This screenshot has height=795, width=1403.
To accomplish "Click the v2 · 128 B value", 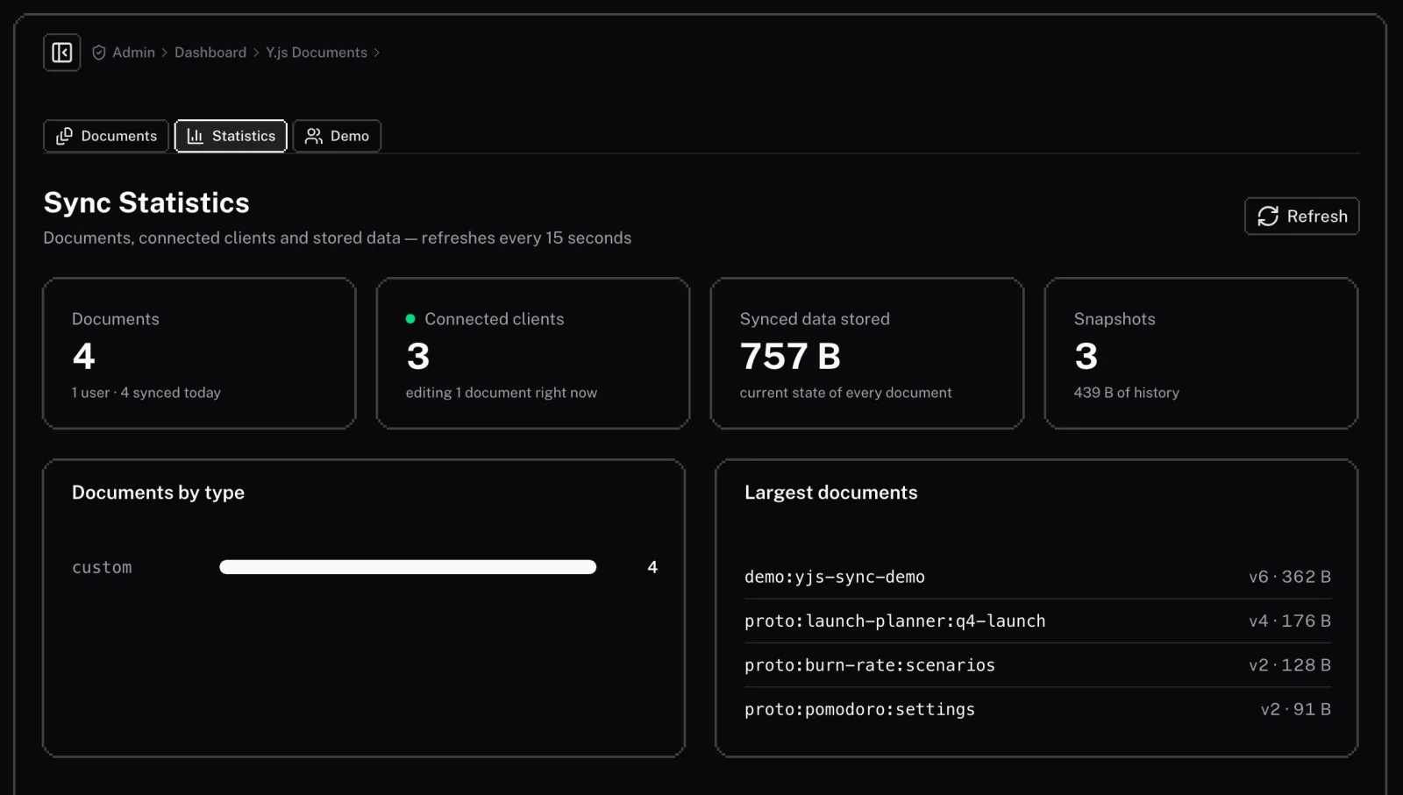I will click(1290, 665).
